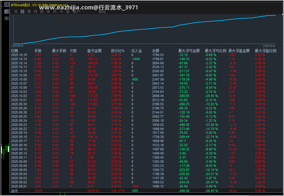This screenshot has height=196, width=284.
Task: Click the 次数 column header
Action: tap(73, 51)
